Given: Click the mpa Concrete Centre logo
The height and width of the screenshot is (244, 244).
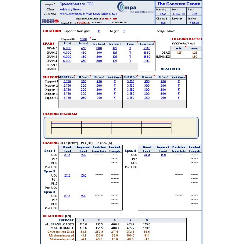Looking at the screenshot, I should click(x=135, y=8).
